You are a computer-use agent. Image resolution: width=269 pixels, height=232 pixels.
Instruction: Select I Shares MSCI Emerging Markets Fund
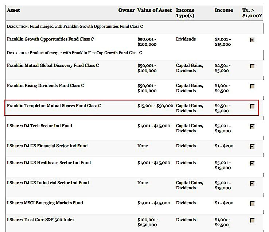45,203
